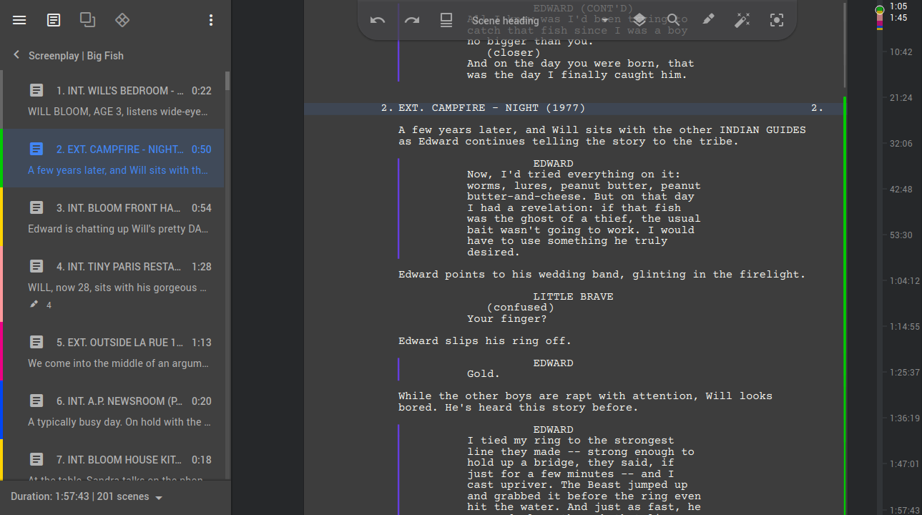Click the 0:54 duration of scene 3

202,208
